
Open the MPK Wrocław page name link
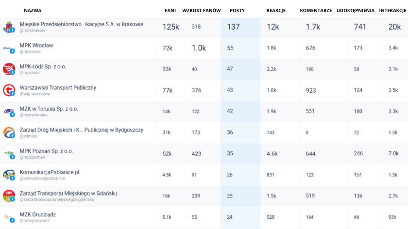[36, 46]
